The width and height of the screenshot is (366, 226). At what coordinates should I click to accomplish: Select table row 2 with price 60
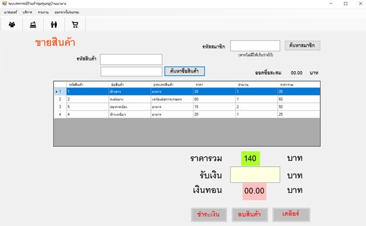pos(187,99)
